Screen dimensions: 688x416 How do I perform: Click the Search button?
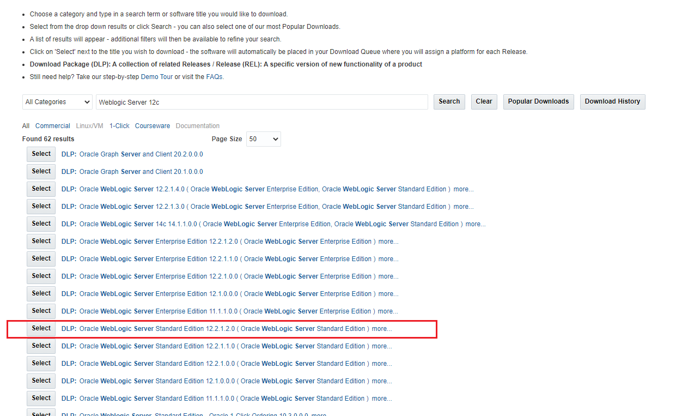pos(449,102)
